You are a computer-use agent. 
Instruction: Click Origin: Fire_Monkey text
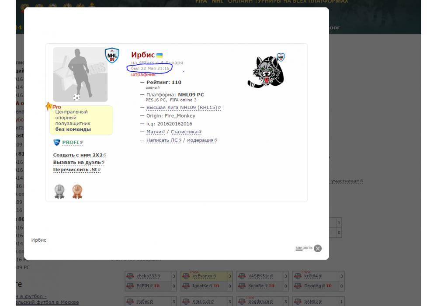pos(171,116)
